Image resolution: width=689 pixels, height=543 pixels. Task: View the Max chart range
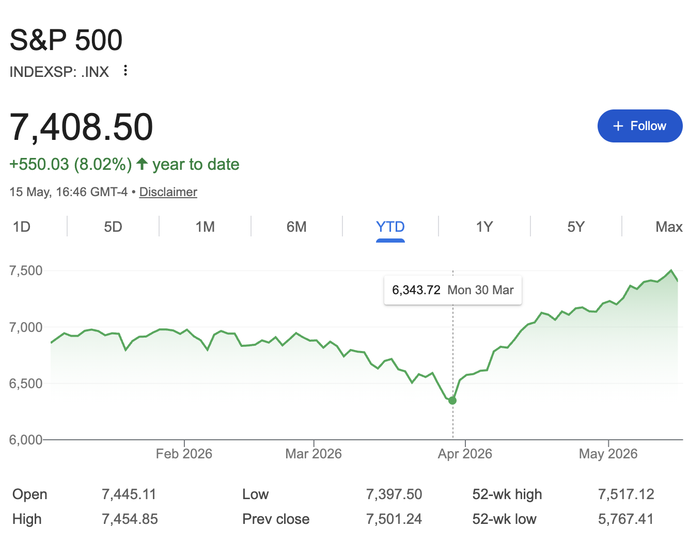(669, 227)
